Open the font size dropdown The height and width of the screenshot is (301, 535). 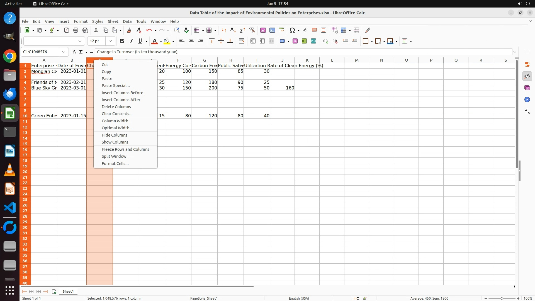[110, 41]
